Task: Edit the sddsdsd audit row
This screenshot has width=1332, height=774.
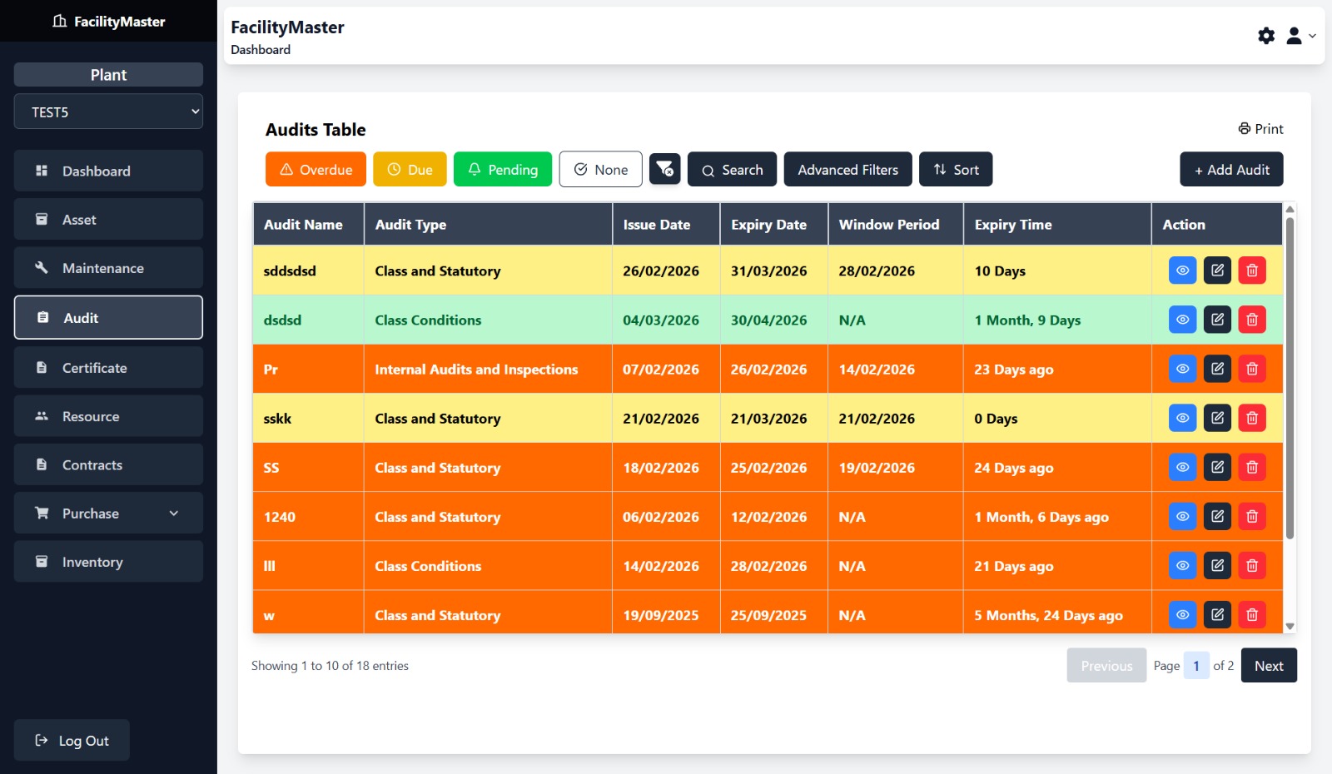Action: 1217,270
